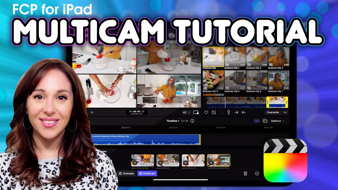Image resolution: width=338 pixels, height=190 pixels.
Task: Open keywords with the key icon
Action: click(229, 112)
